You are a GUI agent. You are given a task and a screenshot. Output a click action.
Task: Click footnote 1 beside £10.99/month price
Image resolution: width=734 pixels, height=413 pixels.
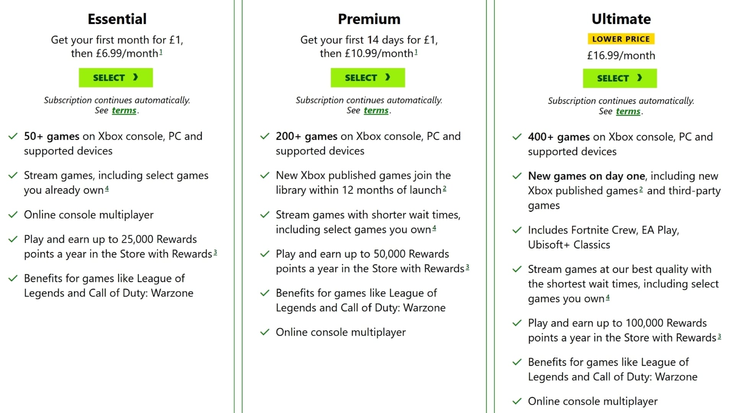pos(416,52)
